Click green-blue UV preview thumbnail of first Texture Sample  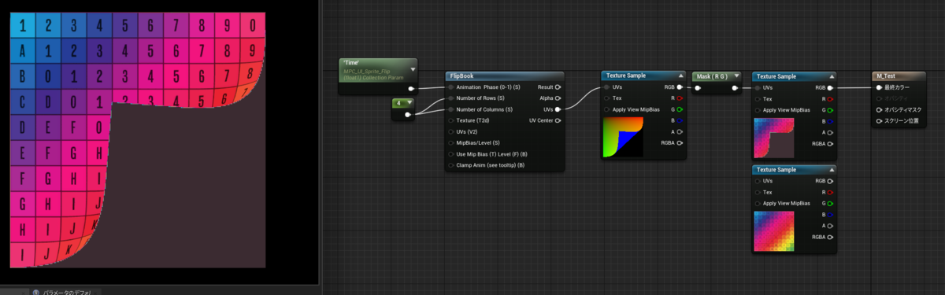(x=623, y=138)
